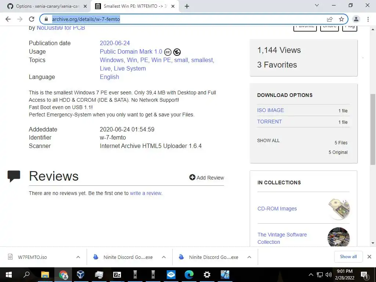Open File Explorer from the taskbar
The width and height of the screenshot is (376, 282).
(45, 275)
